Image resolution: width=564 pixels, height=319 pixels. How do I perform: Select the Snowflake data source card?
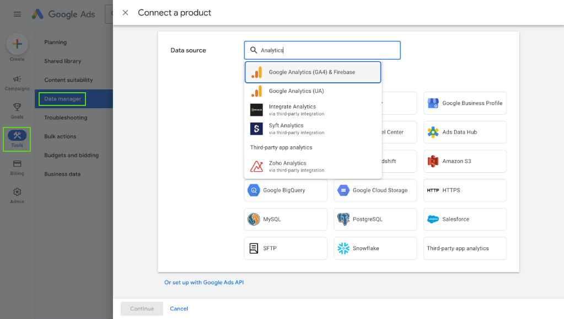tap(375, 248)
